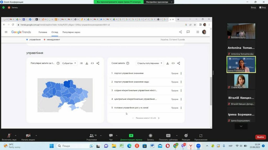Viewport: 268px width, 150px height.
Task: Open the Google apps grid
Action: 198,32
